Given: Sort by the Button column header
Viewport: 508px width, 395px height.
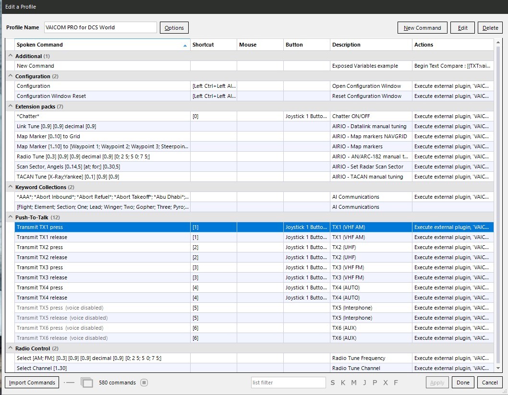Looking at the screenshot, I should click(x=306, y=45).
